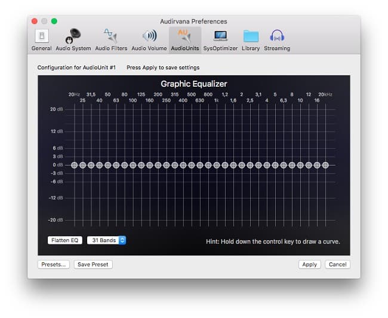Zoom the window with green button

pos(54,22)
